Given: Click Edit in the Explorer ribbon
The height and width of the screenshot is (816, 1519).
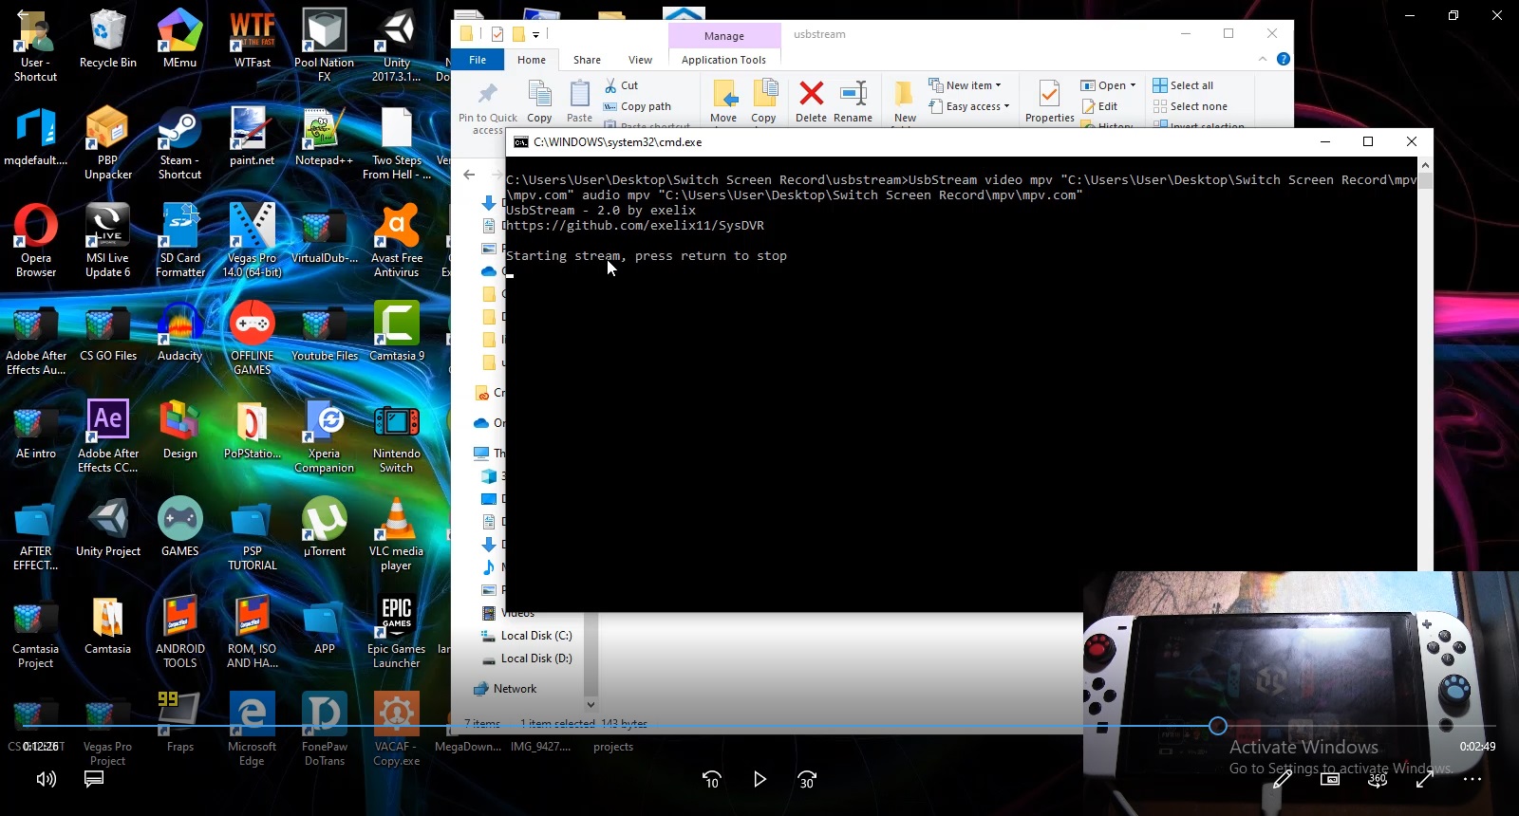Looking at the screenshot, I should [x=1100, y=106].
